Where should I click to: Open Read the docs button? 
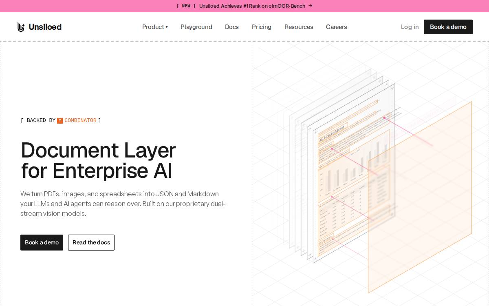pyautogui.click(x=91, y=242)
